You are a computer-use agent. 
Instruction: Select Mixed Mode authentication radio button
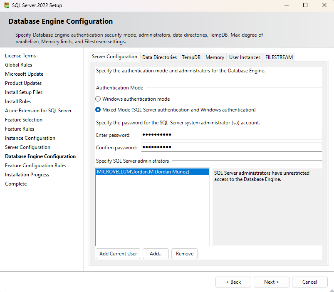click(98, 110)
